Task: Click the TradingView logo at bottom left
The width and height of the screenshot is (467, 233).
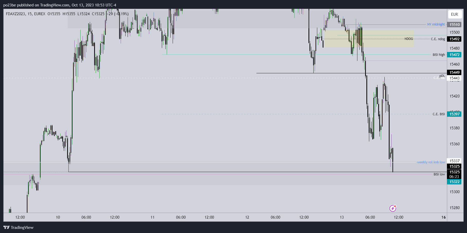Action: tap(19, 227)
